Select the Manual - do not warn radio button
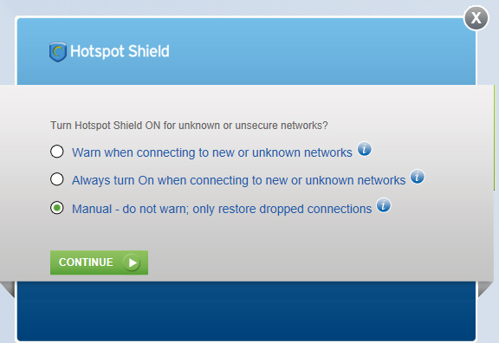Screen dimensions: 499x343 point(57,208)
